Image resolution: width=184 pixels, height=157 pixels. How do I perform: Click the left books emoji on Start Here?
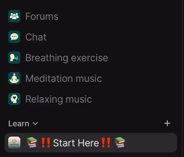pos(32,142)
